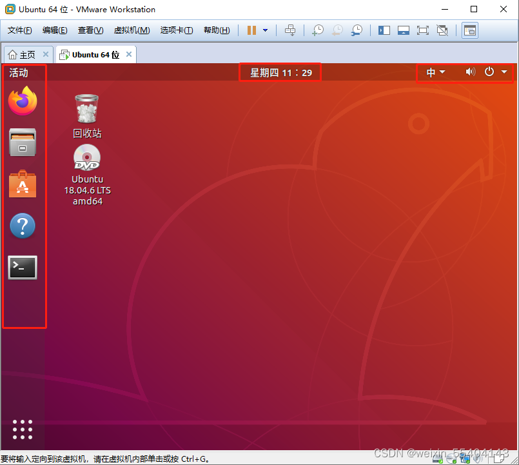
Task: Open the clock showing 星期四 11:29
Action: point(280,72)
